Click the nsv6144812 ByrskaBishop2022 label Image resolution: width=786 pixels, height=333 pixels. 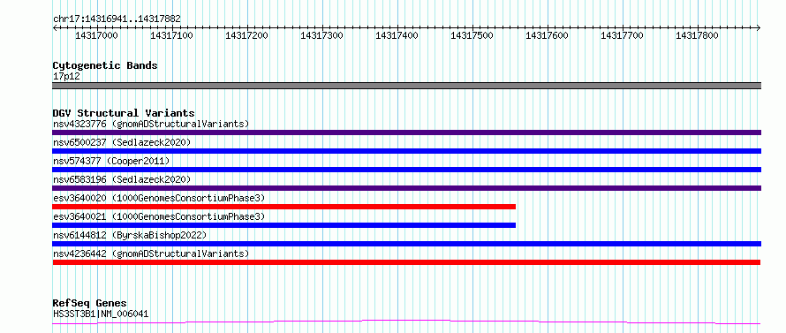(x=130, y=235)
